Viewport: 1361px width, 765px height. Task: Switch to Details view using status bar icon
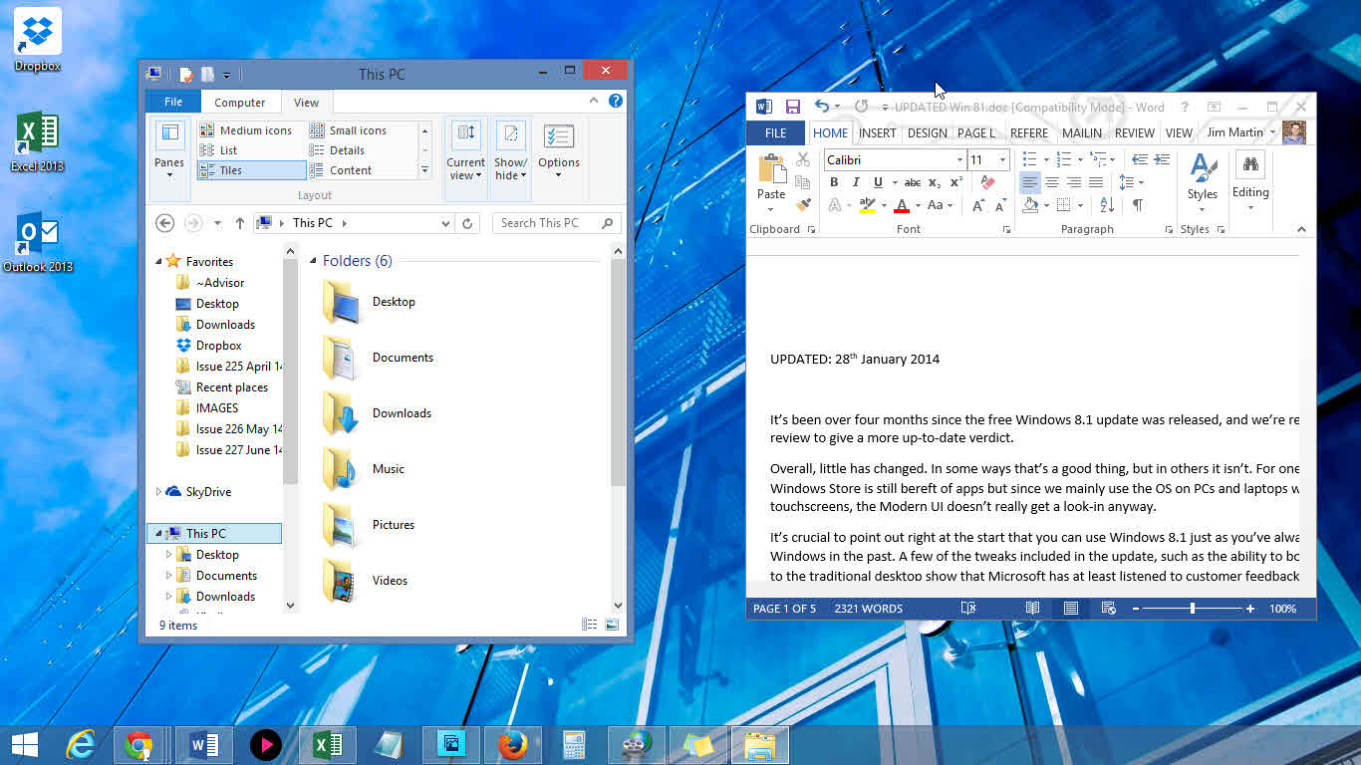click(x=589, y=626)
